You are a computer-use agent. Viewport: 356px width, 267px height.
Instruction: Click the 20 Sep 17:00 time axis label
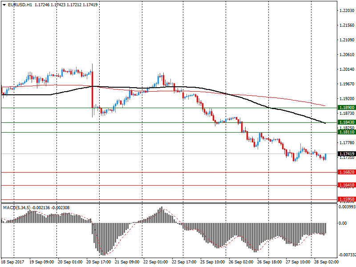pos(98,262)
